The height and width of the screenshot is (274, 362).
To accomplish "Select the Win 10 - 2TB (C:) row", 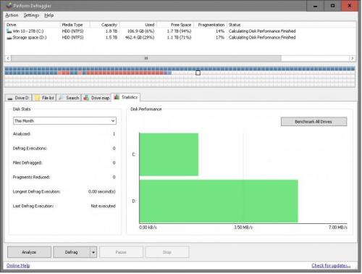I will pyautogui.click(x=180, y=31).
